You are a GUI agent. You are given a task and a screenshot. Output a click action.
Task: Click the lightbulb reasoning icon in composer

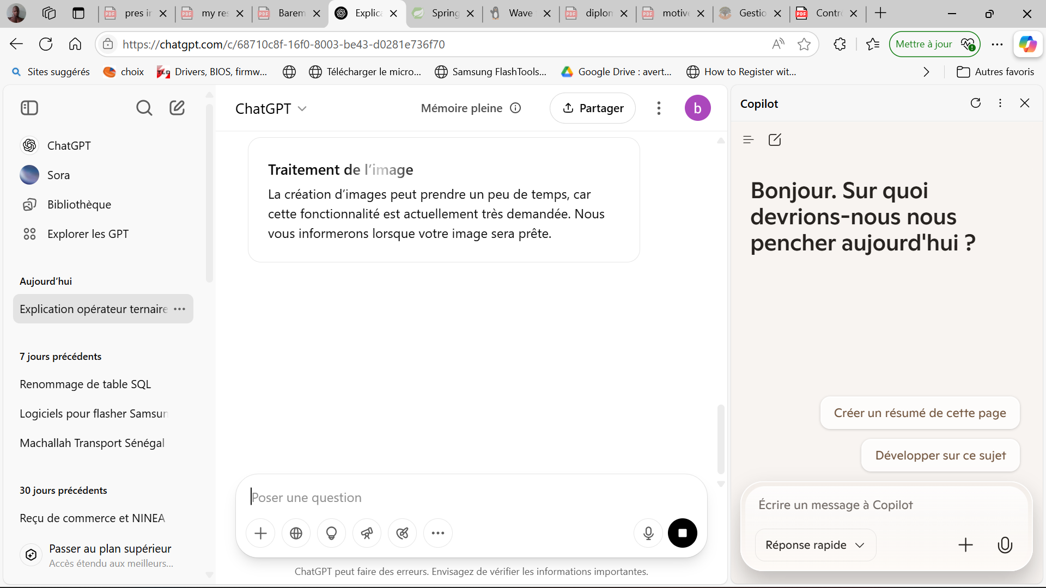click(x=331, y=534)
